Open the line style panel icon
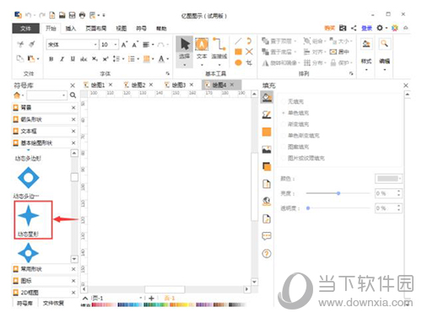Screen dimensions: 422x318 click(x=267, y=115)
